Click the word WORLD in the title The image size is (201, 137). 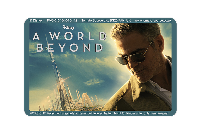[x=78, y=37]
